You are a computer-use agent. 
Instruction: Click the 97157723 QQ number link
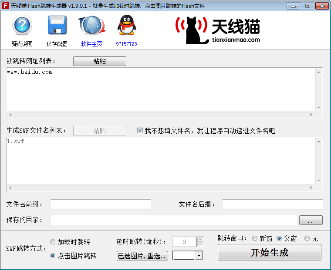[126, 44]
